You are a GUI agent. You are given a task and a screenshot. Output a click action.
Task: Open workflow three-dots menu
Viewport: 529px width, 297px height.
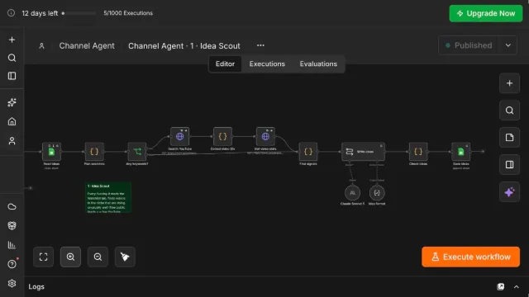[260, 45]
